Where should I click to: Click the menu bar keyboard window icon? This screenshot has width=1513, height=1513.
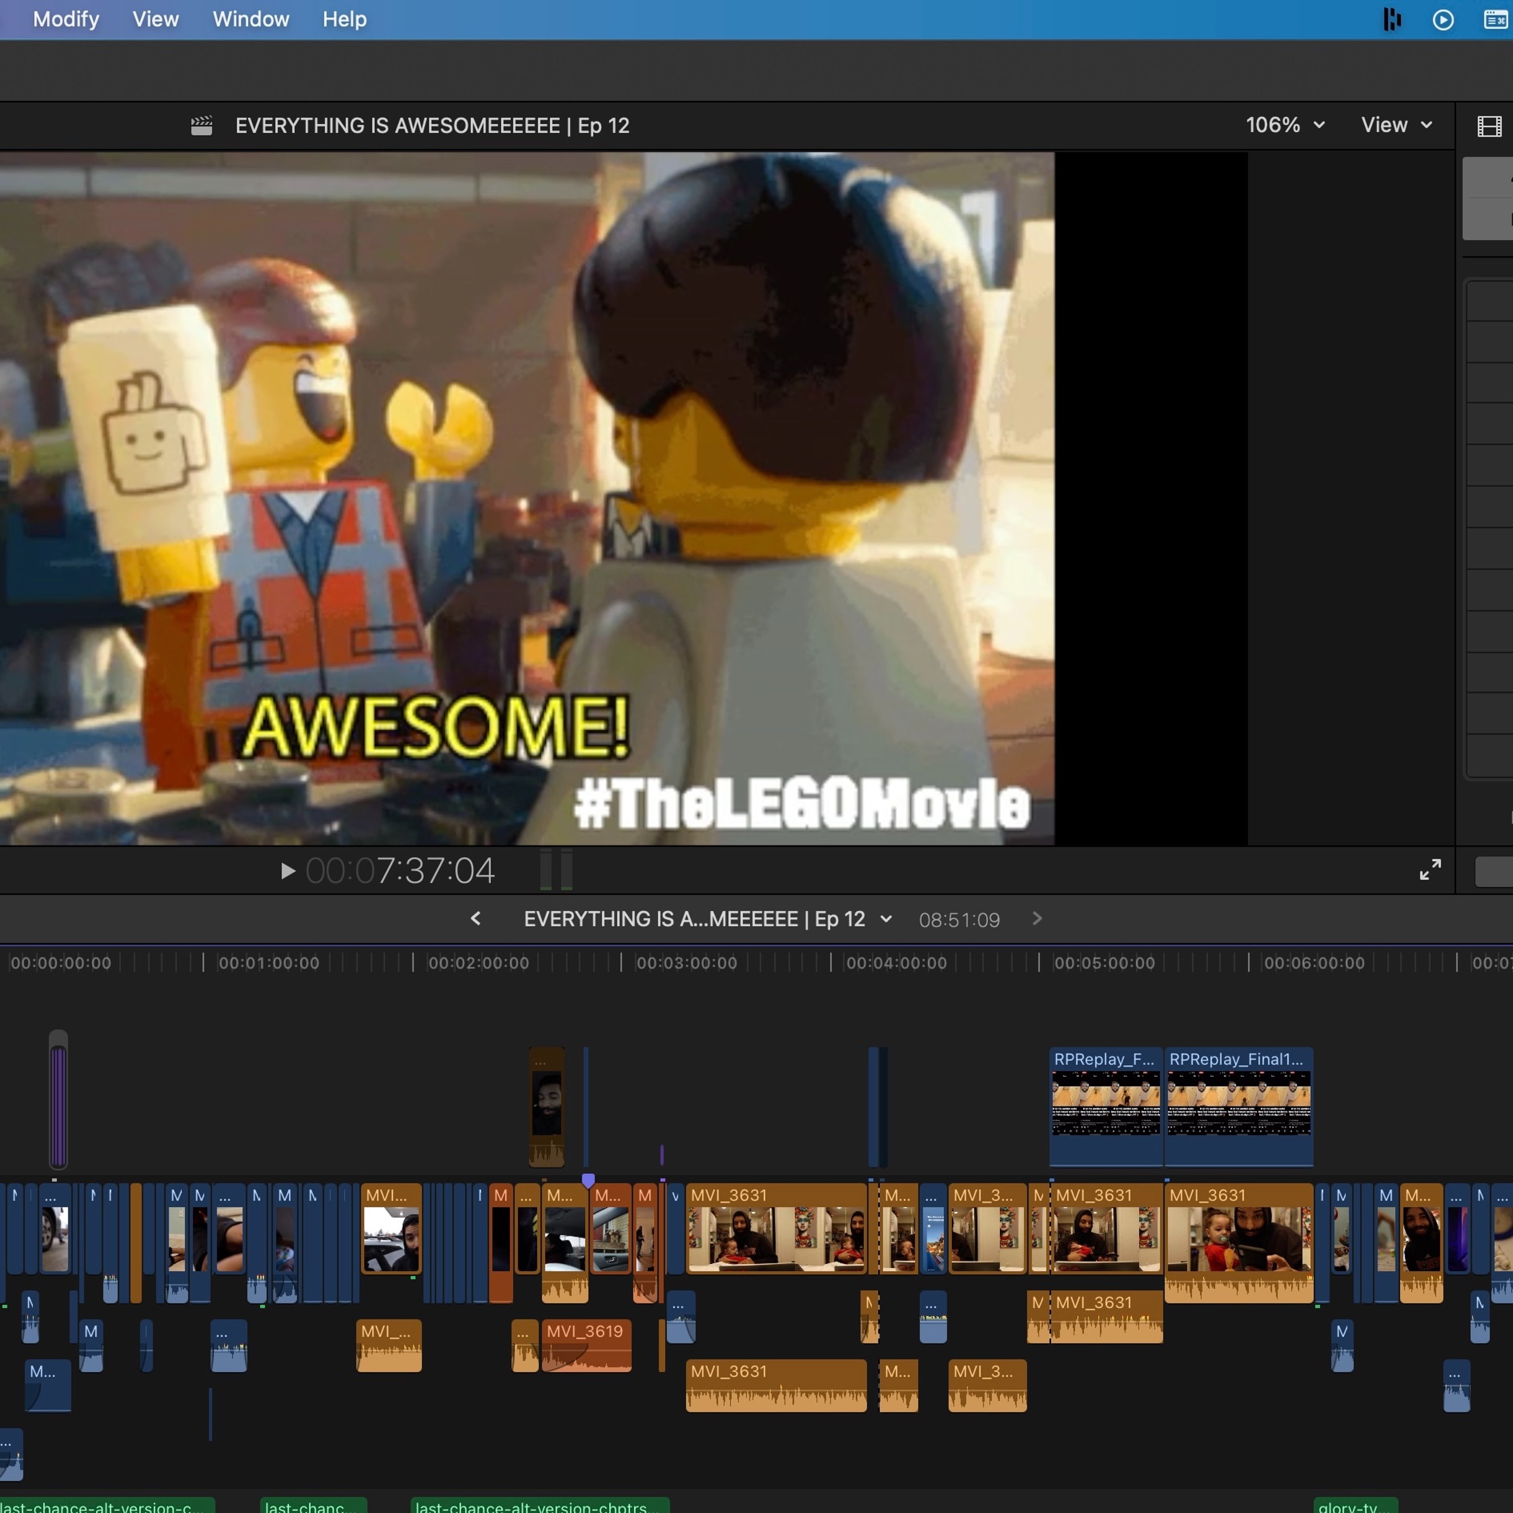[1496, 20]
